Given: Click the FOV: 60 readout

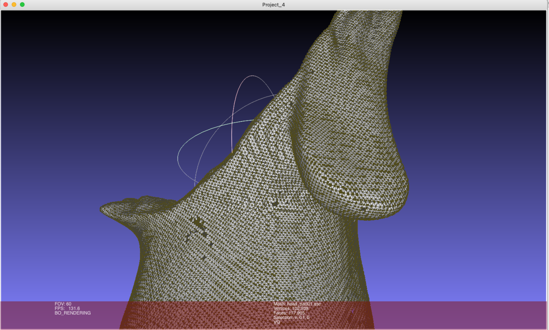Looking at the screenshot, I should 63,304.
